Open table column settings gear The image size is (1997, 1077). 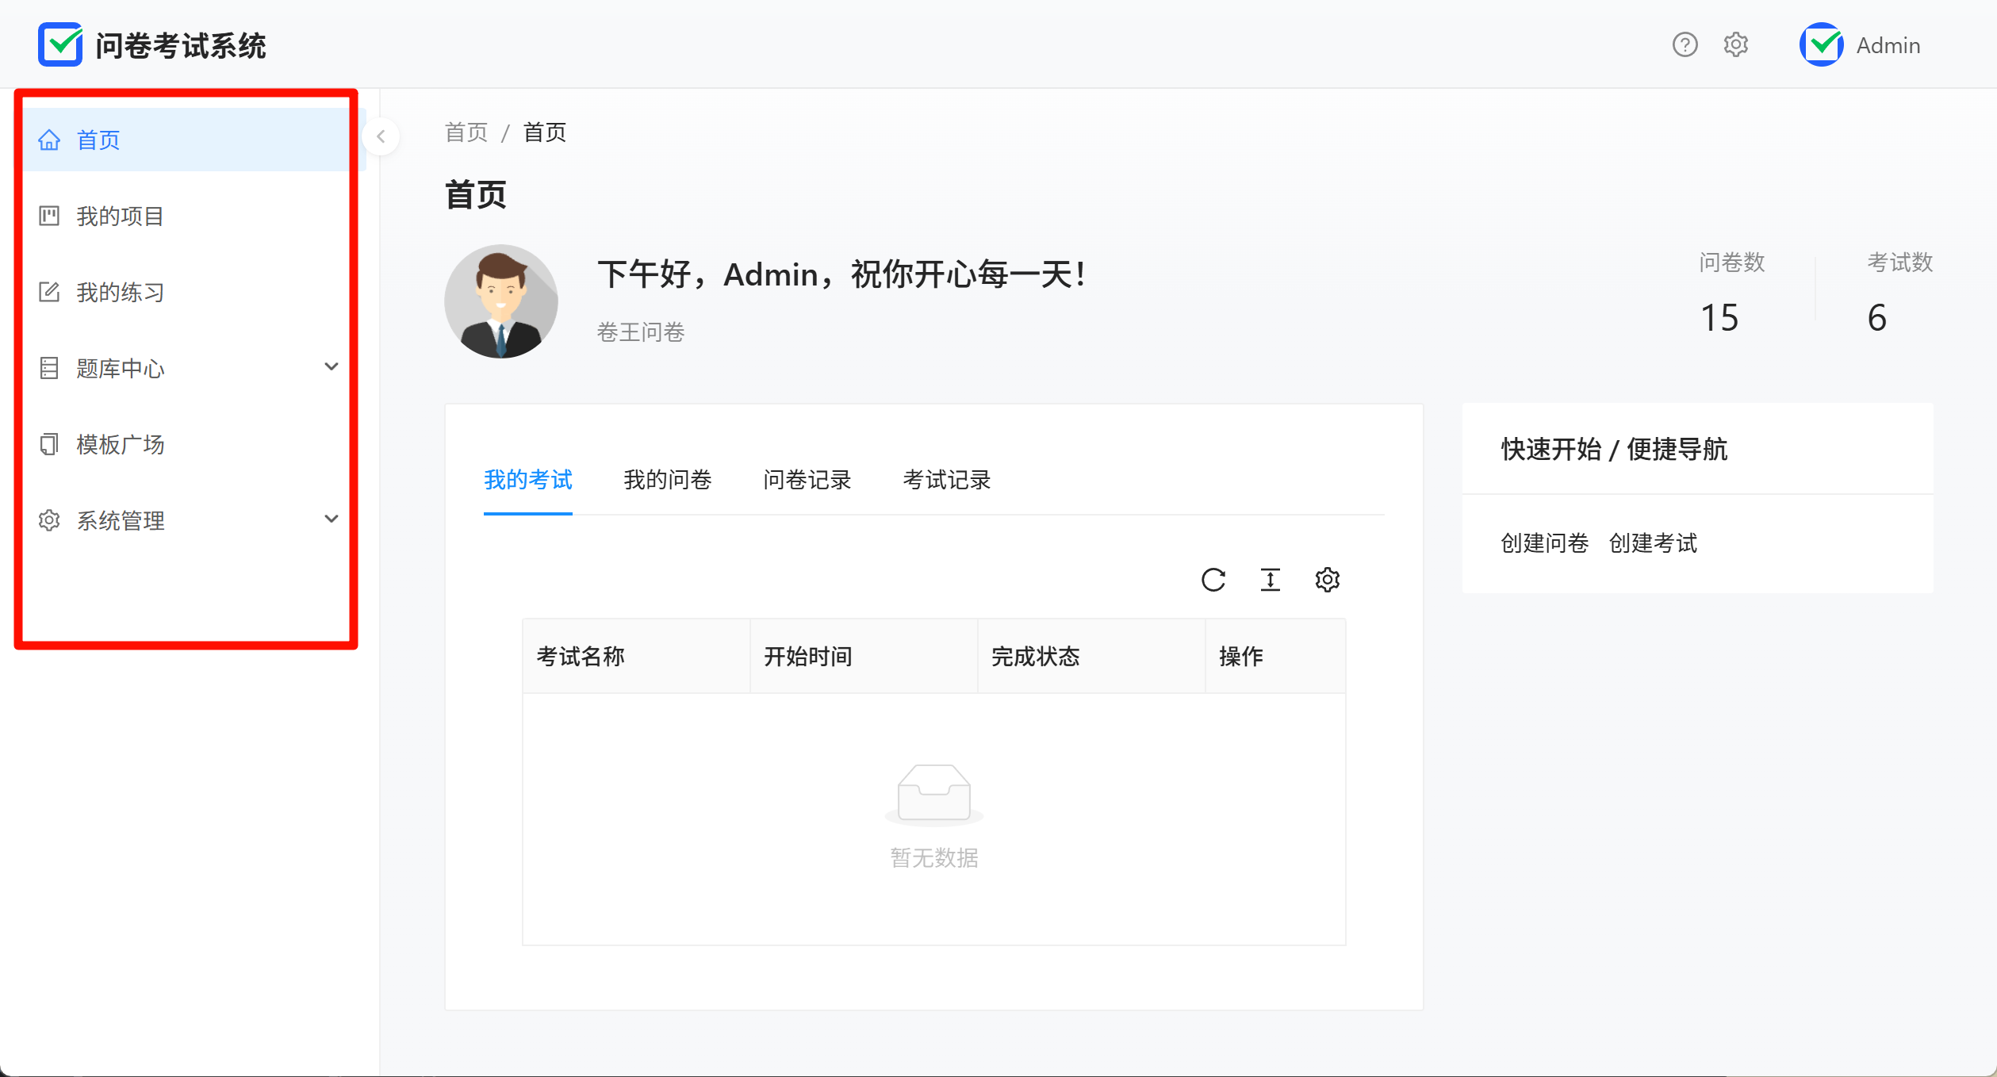pyautogui.click(x=1328, y=580)
